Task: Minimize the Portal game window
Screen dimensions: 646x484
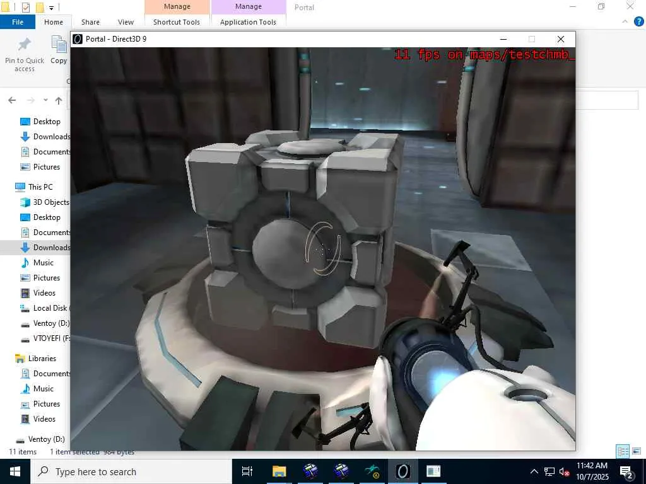Action: tap(503, 39)
